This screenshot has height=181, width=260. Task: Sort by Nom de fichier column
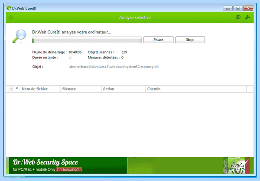tap(40, 89)
